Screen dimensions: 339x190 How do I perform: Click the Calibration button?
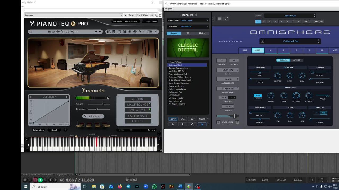38,130
